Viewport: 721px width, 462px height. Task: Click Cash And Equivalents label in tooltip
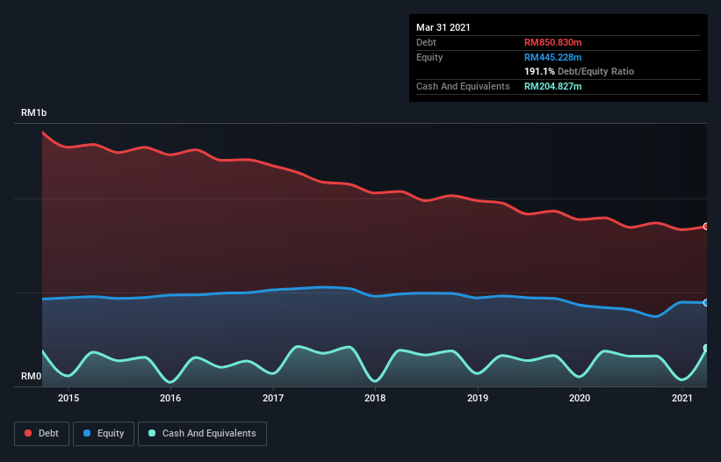pos(463,86)
